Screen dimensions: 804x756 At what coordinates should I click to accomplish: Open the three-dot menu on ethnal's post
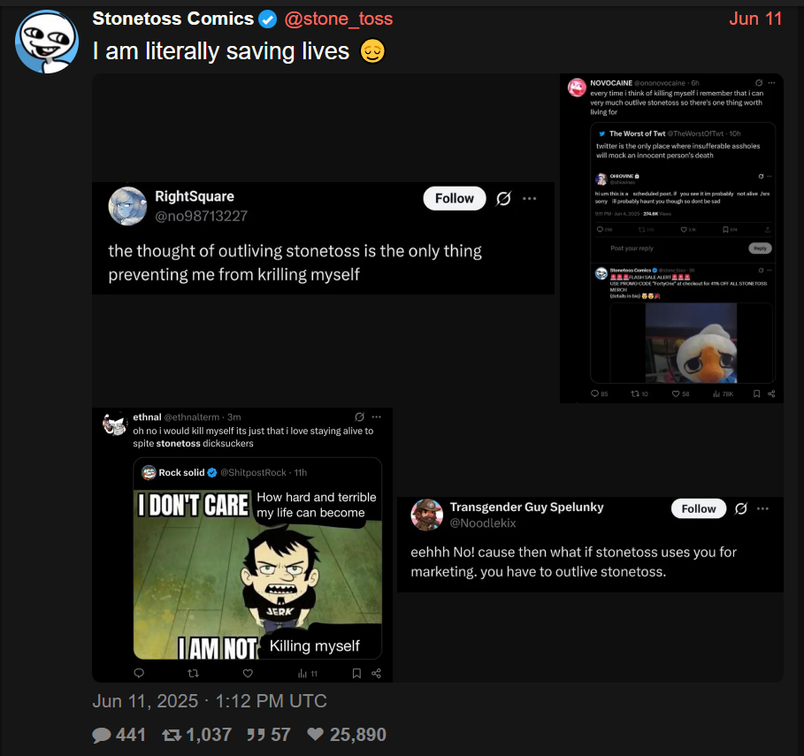377,416
